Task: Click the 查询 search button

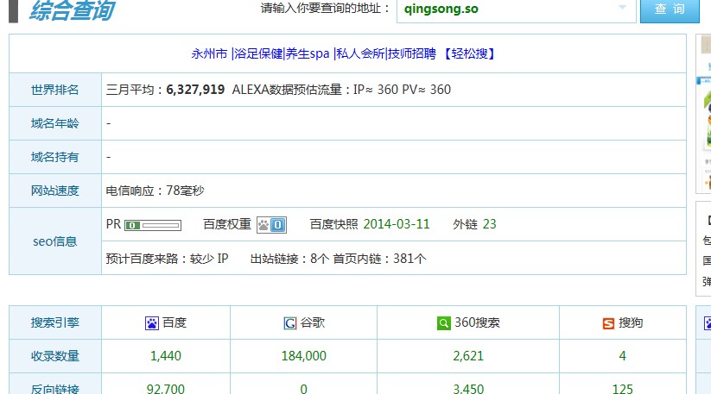Action: click(x=670, y=9)
